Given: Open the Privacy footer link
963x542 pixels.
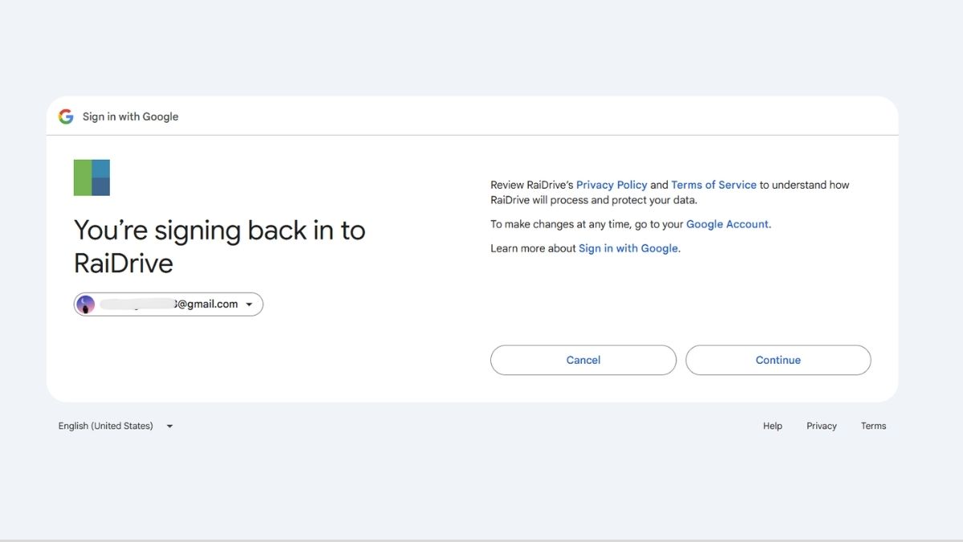Looking at the screenshot, I should coord(822,426).
